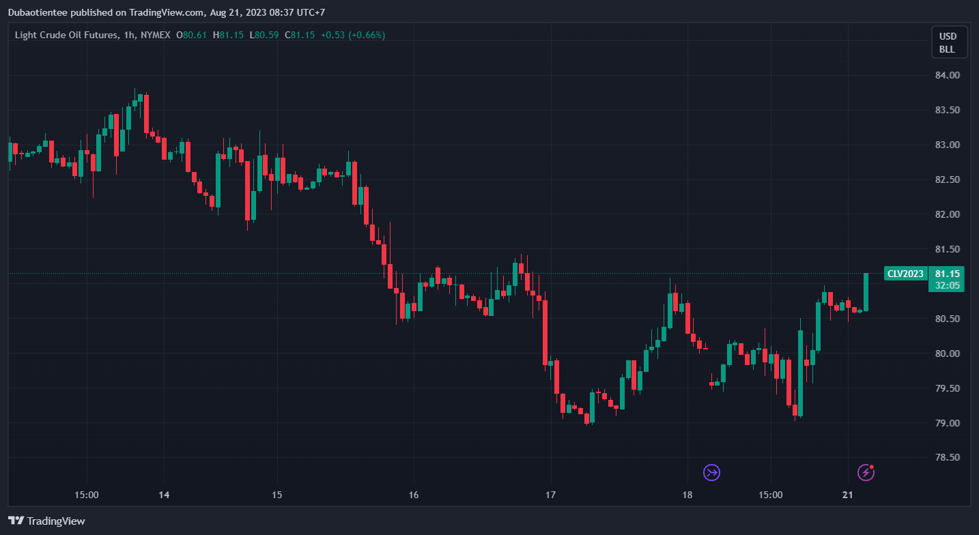Click the TradingView logo at bottom left
The width and height of the screenshot is (979, 535).
pyautogui.click(x=46, y=521)
